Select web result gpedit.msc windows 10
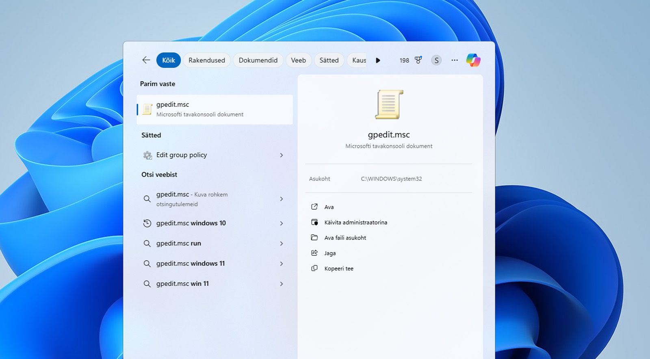Image resolution: width=650 pixels, height=359 pixels. pyautogui.click(x=214, y=223)
